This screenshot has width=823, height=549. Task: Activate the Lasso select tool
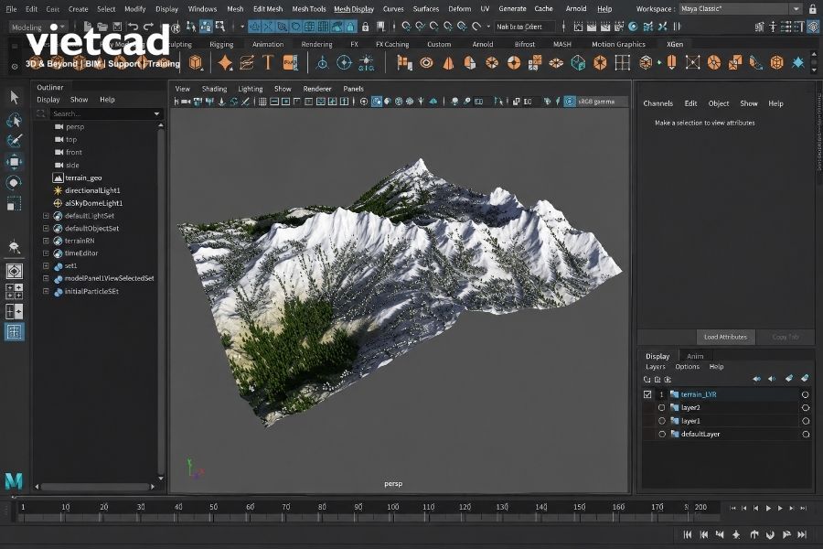(x=14, y=120)
